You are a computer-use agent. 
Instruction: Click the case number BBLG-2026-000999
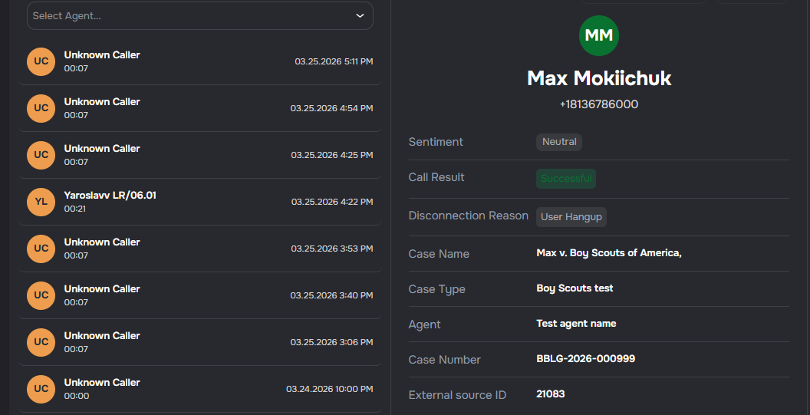pyautogui.click(x=585, y=359)
